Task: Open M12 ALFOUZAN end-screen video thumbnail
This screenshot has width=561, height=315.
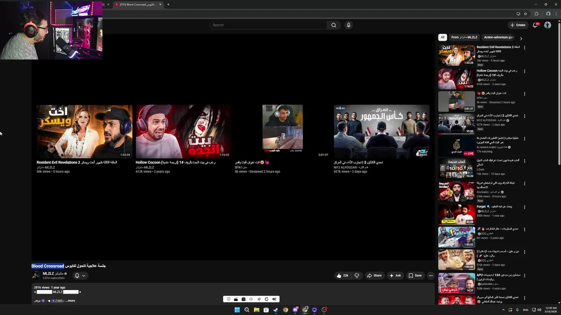Action: pyautogui.click(x=381, y=132)
